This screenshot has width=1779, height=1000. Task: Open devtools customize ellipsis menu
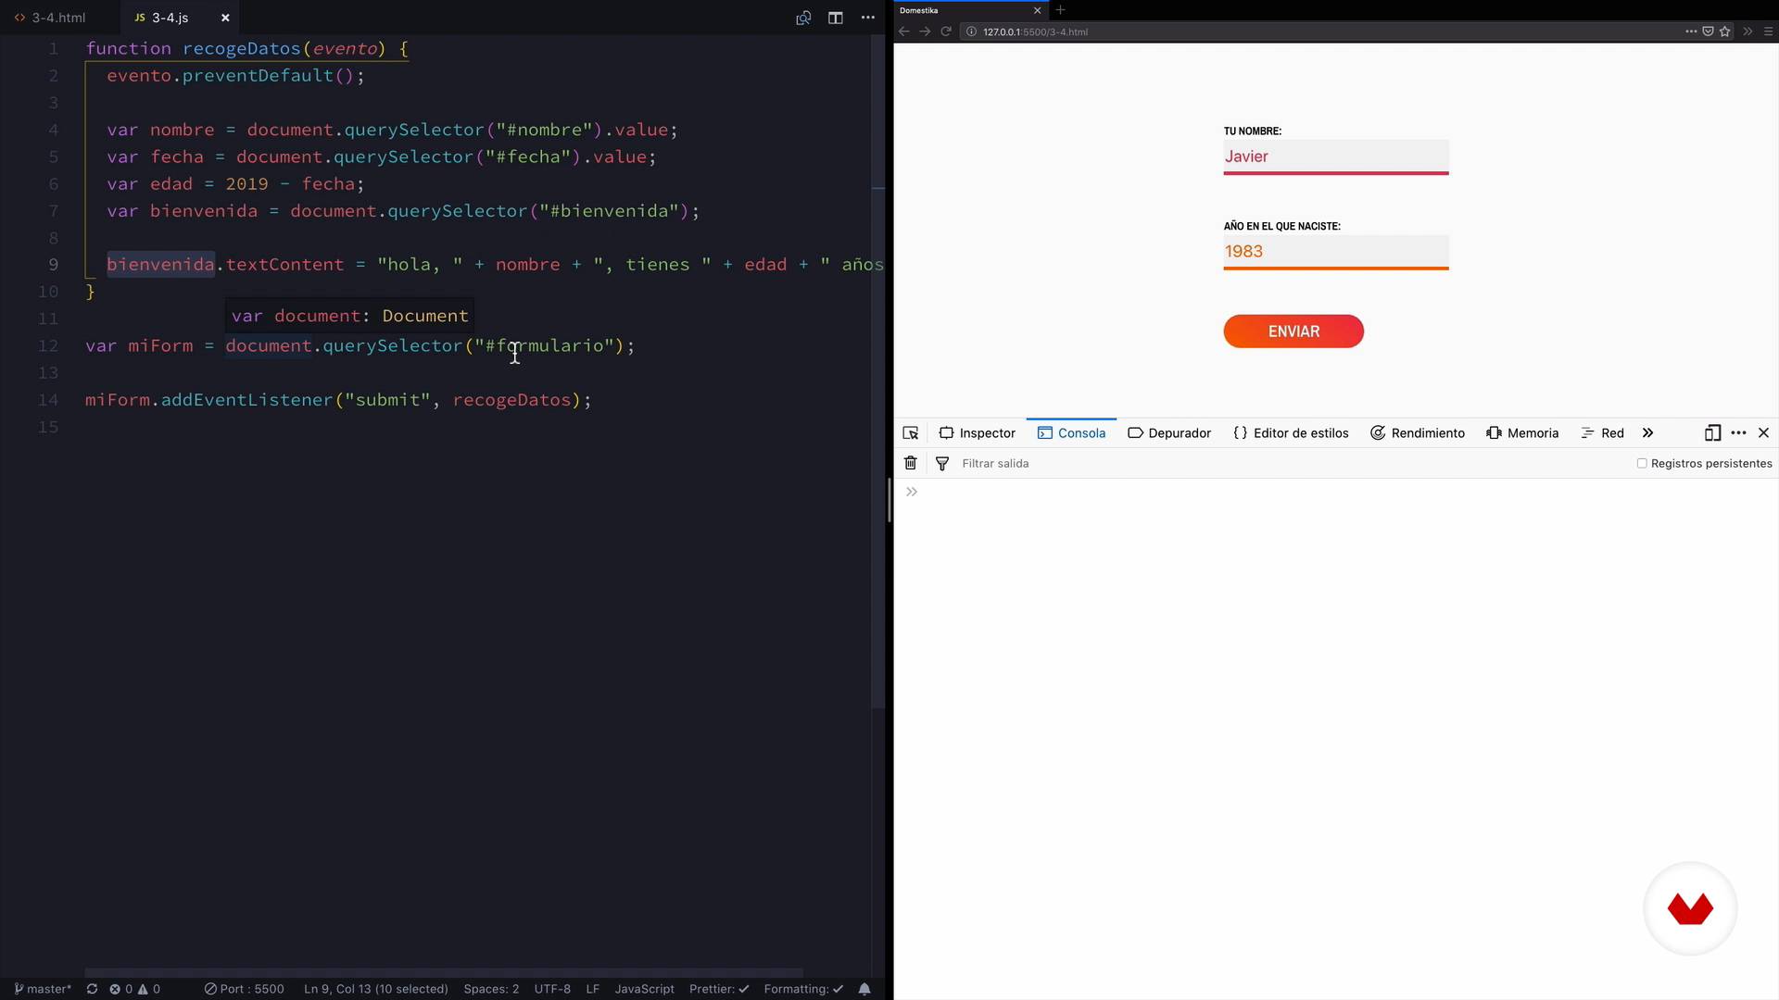1738,433
